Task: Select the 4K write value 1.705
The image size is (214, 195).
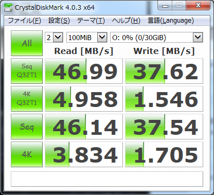Action: point(164,154)
